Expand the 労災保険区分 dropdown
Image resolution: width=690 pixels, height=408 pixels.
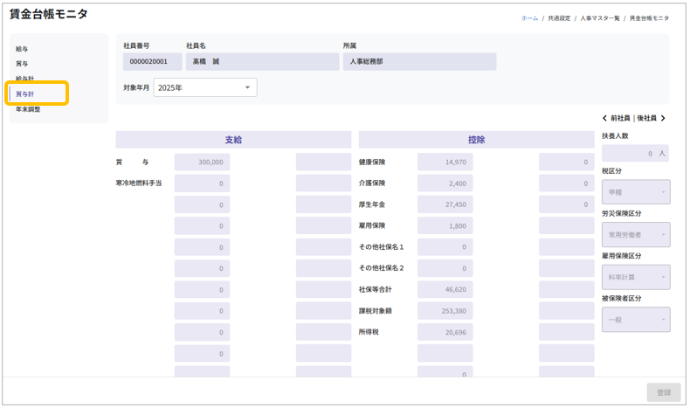coord(635,234)
